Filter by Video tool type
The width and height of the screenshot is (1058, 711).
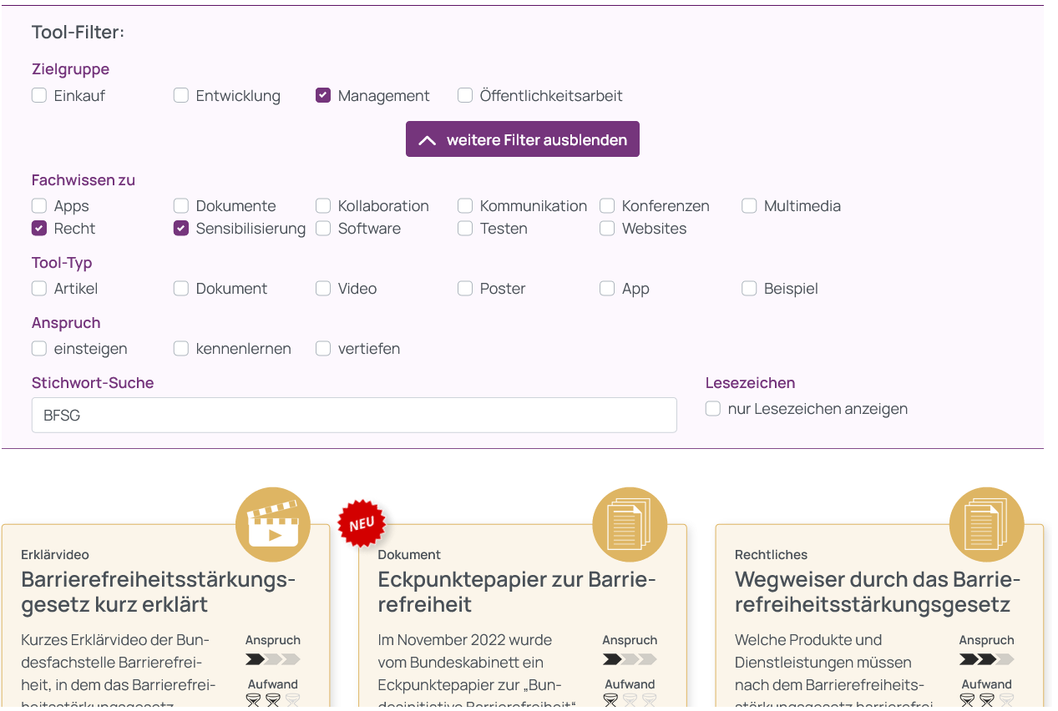pos(323,288)
